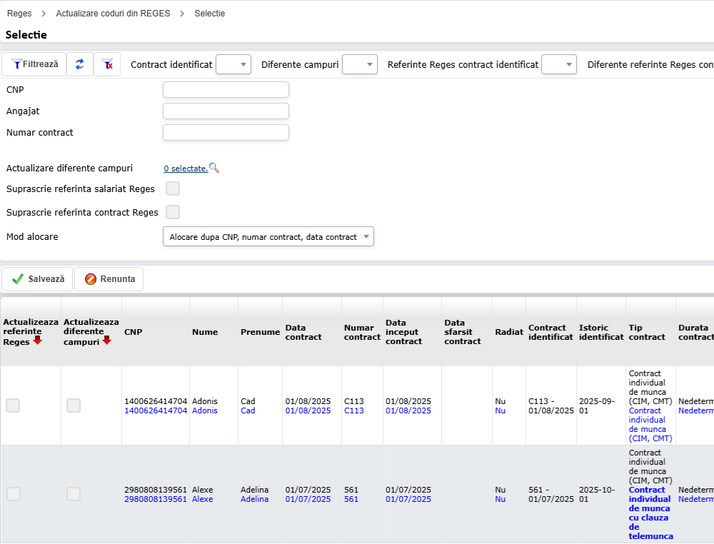Click the refresh arrows icon in the filter toolbar

79,64
